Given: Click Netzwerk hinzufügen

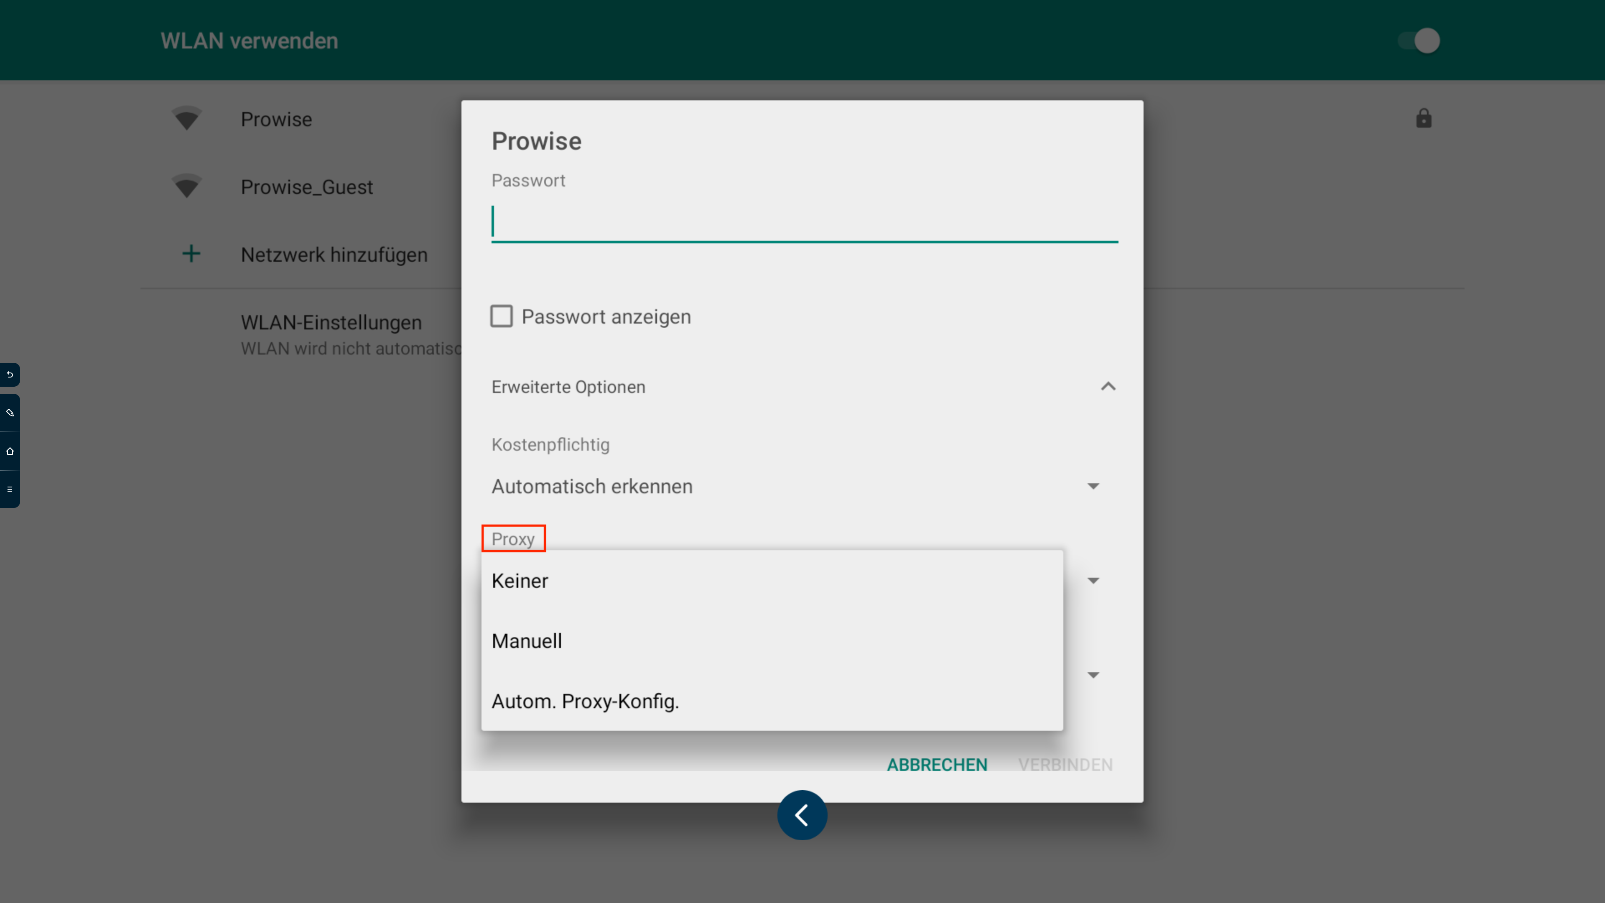Looking at the screenshot, I should pos(334,254).
